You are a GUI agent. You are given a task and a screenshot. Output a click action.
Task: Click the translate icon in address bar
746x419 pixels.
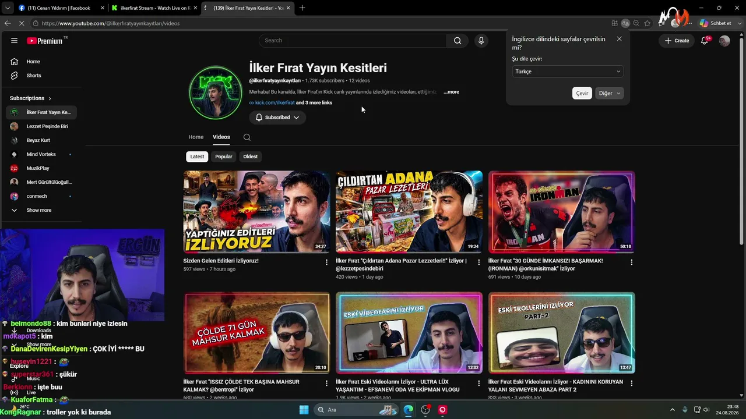click(625, 23)
